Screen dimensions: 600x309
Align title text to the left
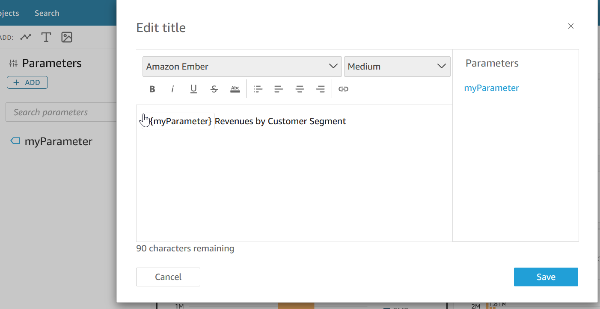(279, 89)
